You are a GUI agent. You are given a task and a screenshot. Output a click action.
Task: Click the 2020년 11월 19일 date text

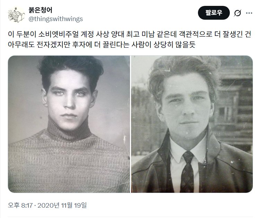pyautogui.click(x=62, y=205)
